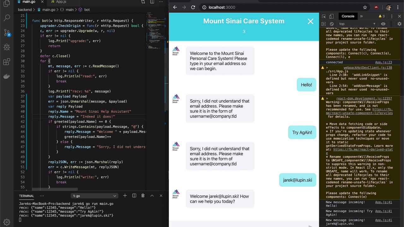Clear the console
This screenshot has width=404, height=227.
tap(332, 24)
